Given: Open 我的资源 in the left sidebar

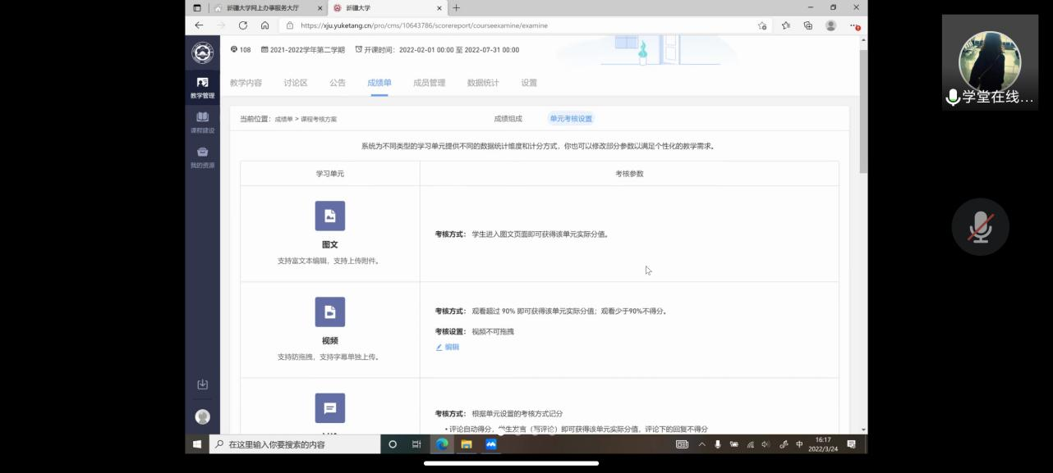Looking at the screenshot, I should 201,156.
